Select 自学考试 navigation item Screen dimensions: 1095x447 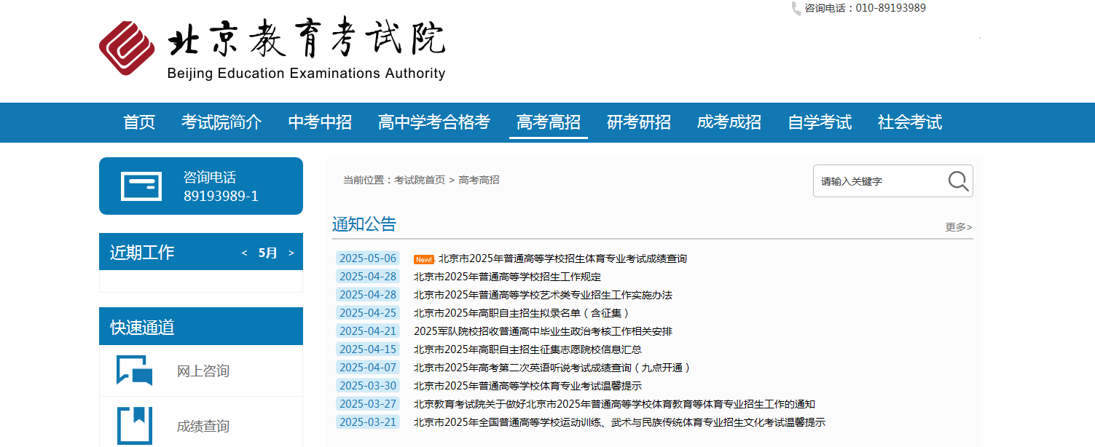point(820,122)
